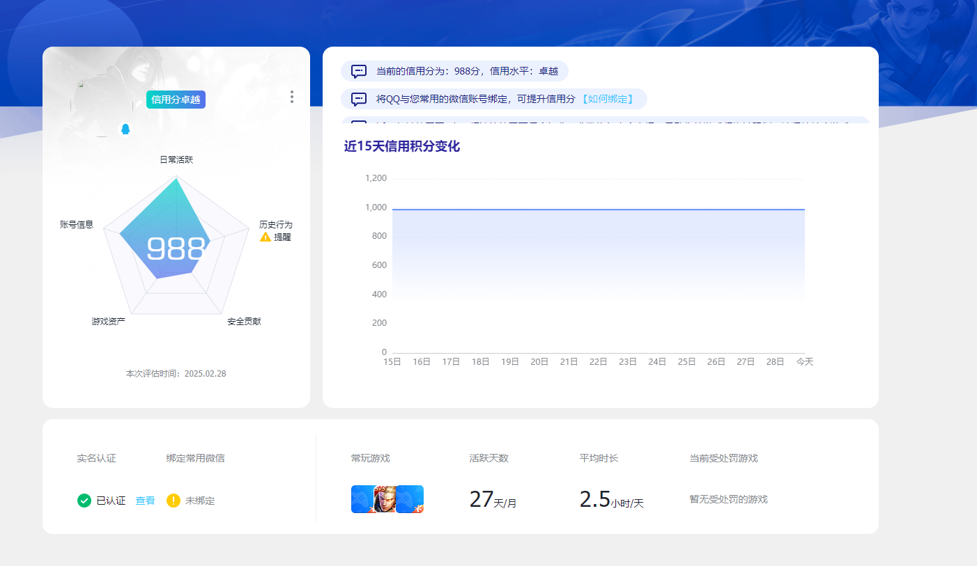Click the 18日 x-axis label
Image resolution: width=977 pixels, height=566 pixels.
[x=481, y=362]
